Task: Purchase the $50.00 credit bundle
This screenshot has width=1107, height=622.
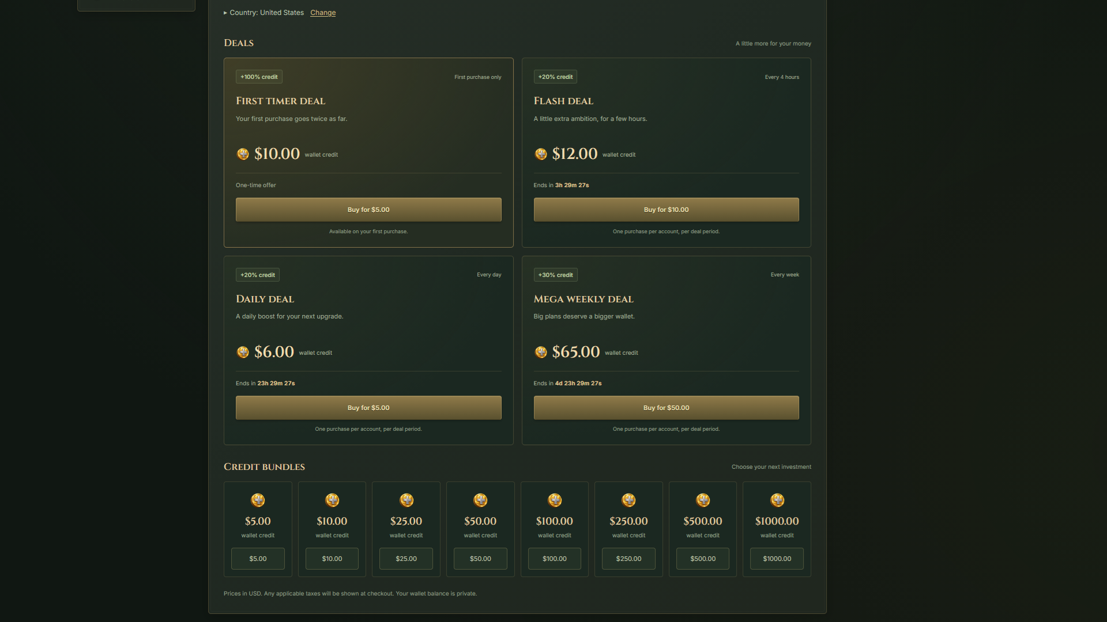Action: pos(480,559)
